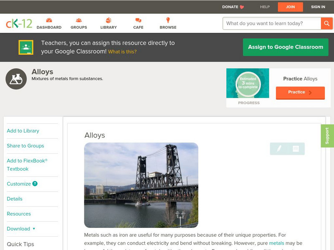334x250 pixels.
Task: Open the GROUPS menu label
Action: click(x=79, y=27)
